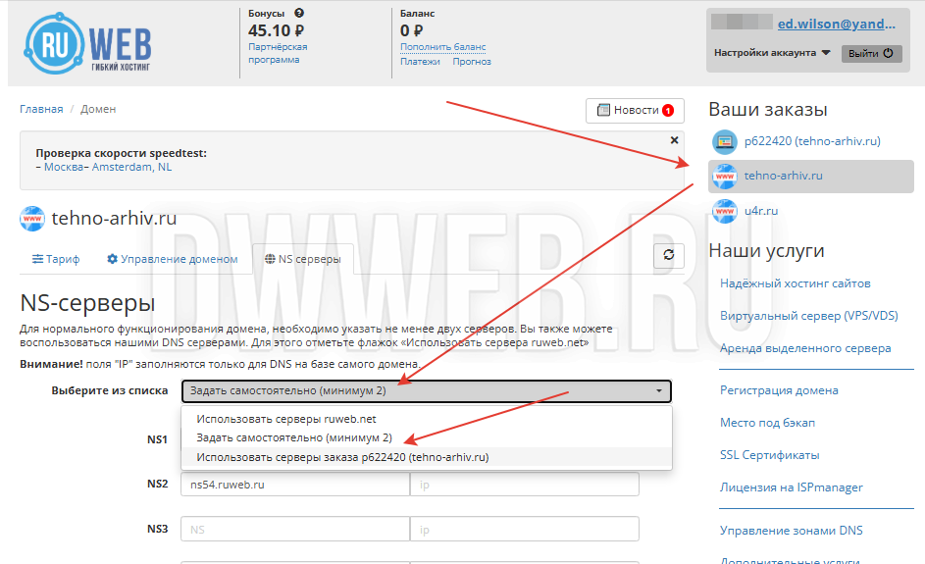Open Управление зонами DNS link
The image size is (925, 564).
[791, 531]
